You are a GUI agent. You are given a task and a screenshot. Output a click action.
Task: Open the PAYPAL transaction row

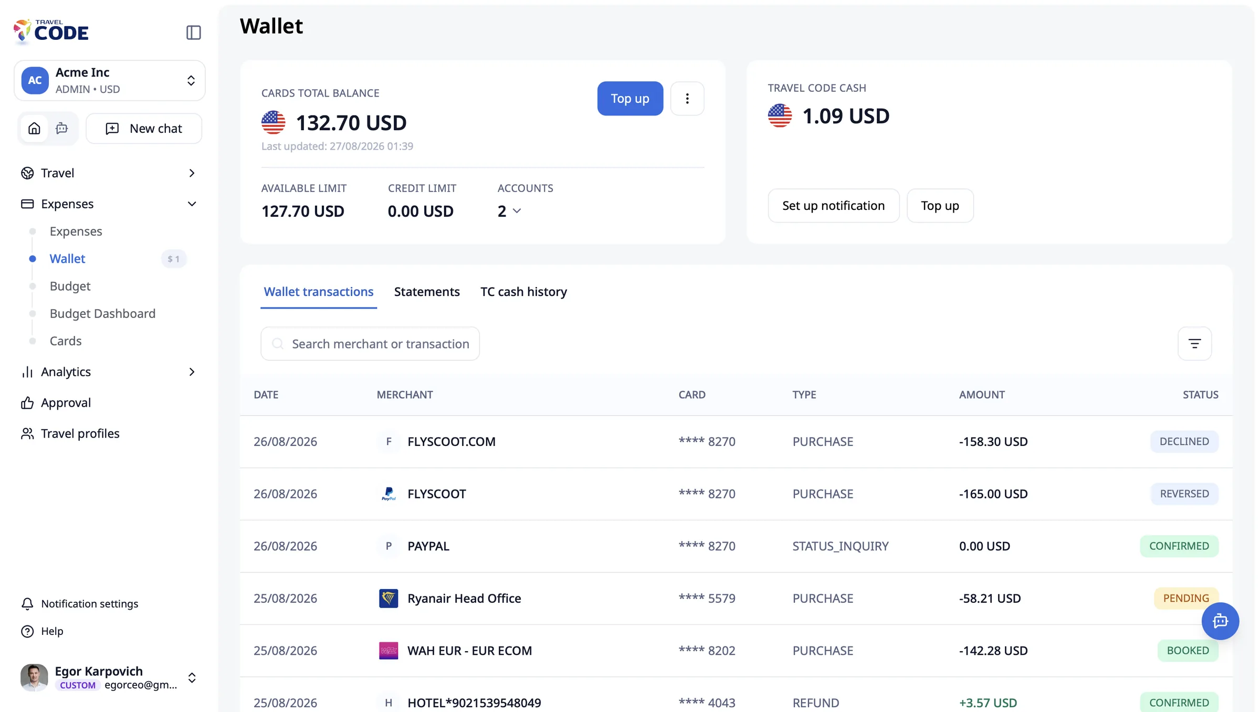[x=736, y=546]
